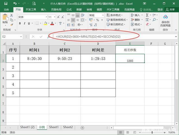Decrease font size with small A
Viewport: 179px width, 135px height.
[x=63, y=17]
